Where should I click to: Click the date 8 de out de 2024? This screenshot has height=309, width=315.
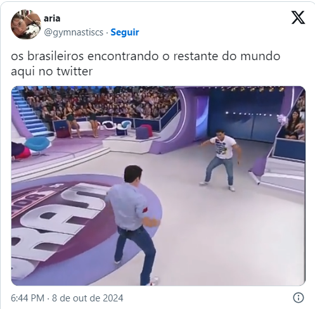[x=87, y=298]
